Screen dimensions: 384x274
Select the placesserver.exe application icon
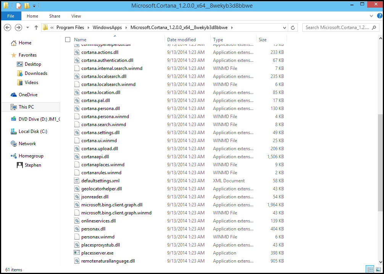(77, 253)
